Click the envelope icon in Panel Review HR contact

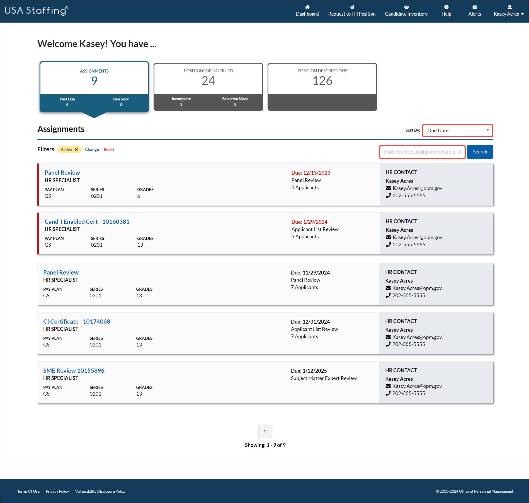(388, 188)
